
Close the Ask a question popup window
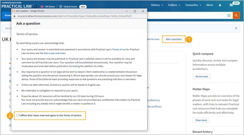point(143,11)
